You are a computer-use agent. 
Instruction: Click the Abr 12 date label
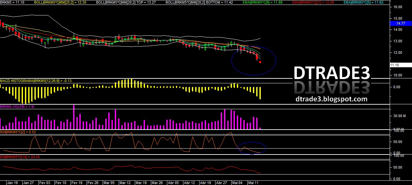[190, 182]
